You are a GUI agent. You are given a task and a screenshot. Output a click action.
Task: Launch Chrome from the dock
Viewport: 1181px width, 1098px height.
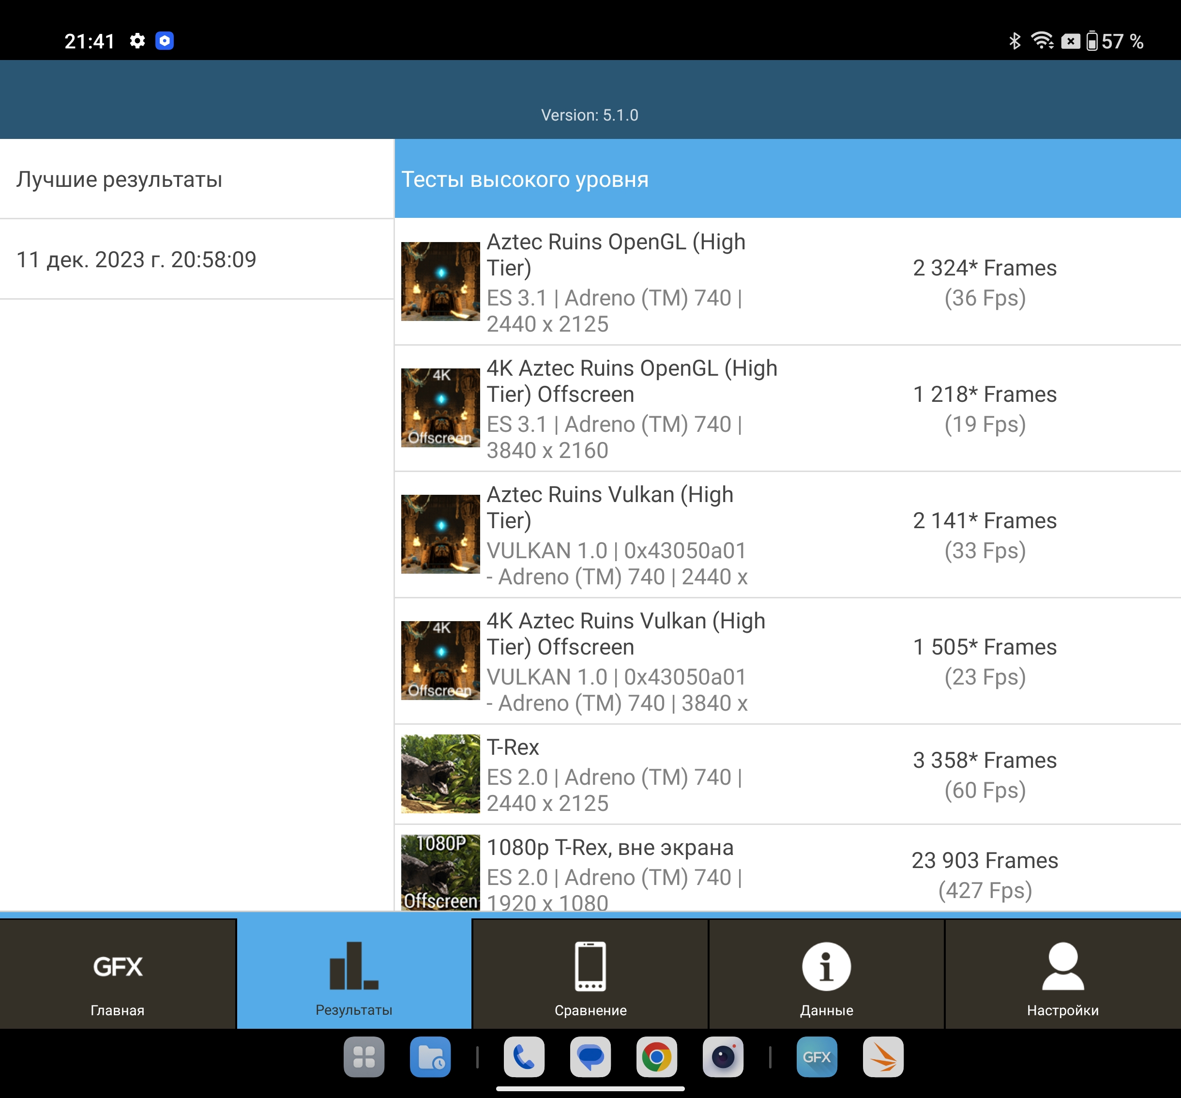[x=656, y=1057]
